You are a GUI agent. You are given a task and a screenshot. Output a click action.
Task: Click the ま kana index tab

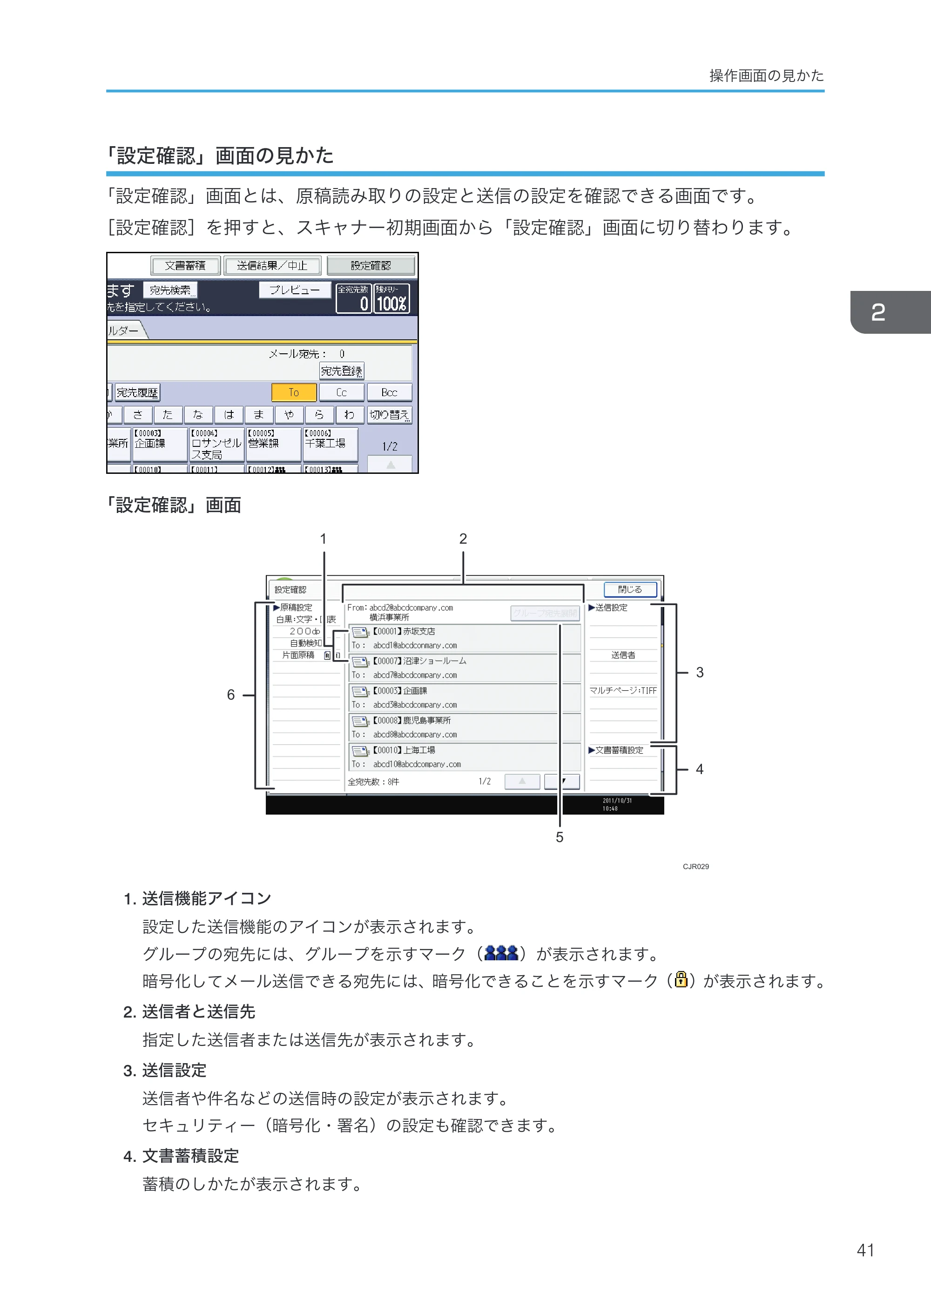(259, 414)
